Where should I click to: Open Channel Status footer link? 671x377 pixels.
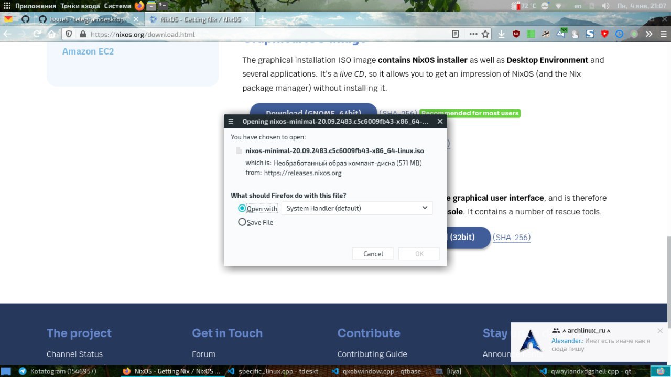click(74, 354)
